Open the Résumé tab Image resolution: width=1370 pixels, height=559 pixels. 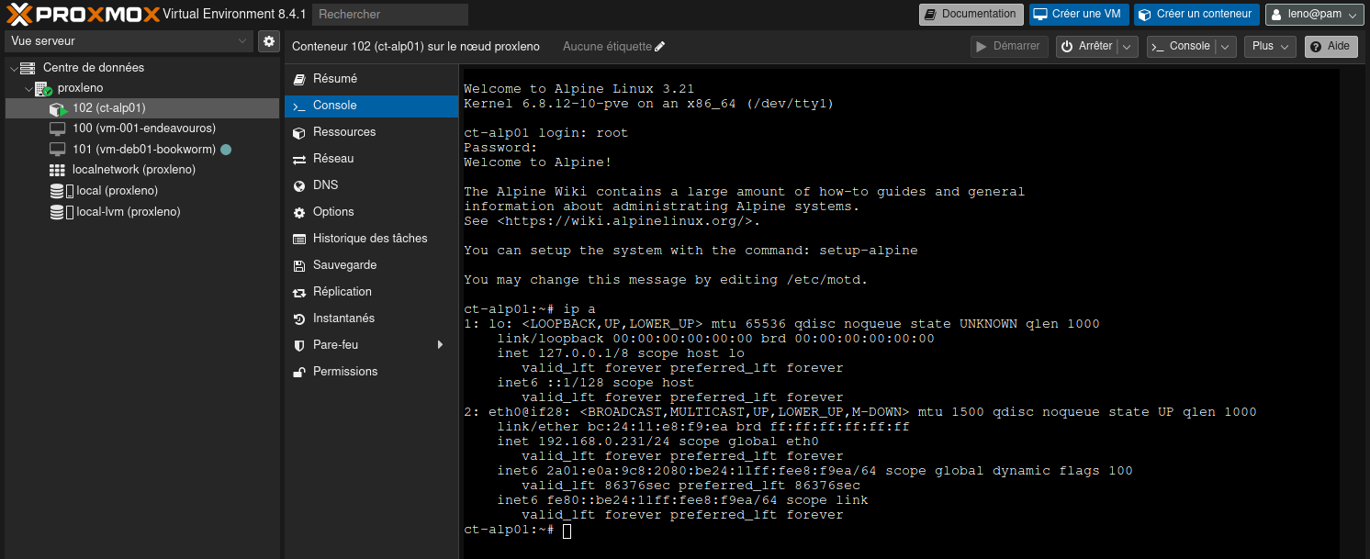tap(334, 79)
